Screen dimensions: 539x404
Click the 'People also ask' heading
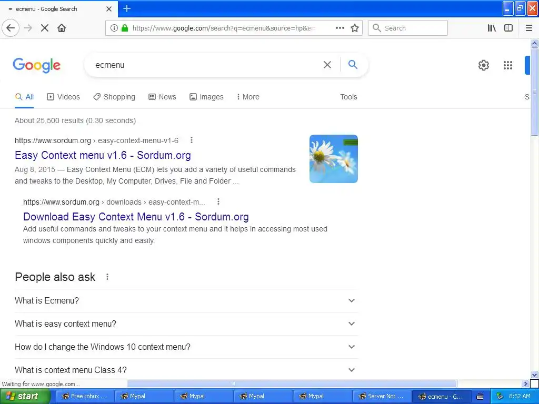pos(55,277)
